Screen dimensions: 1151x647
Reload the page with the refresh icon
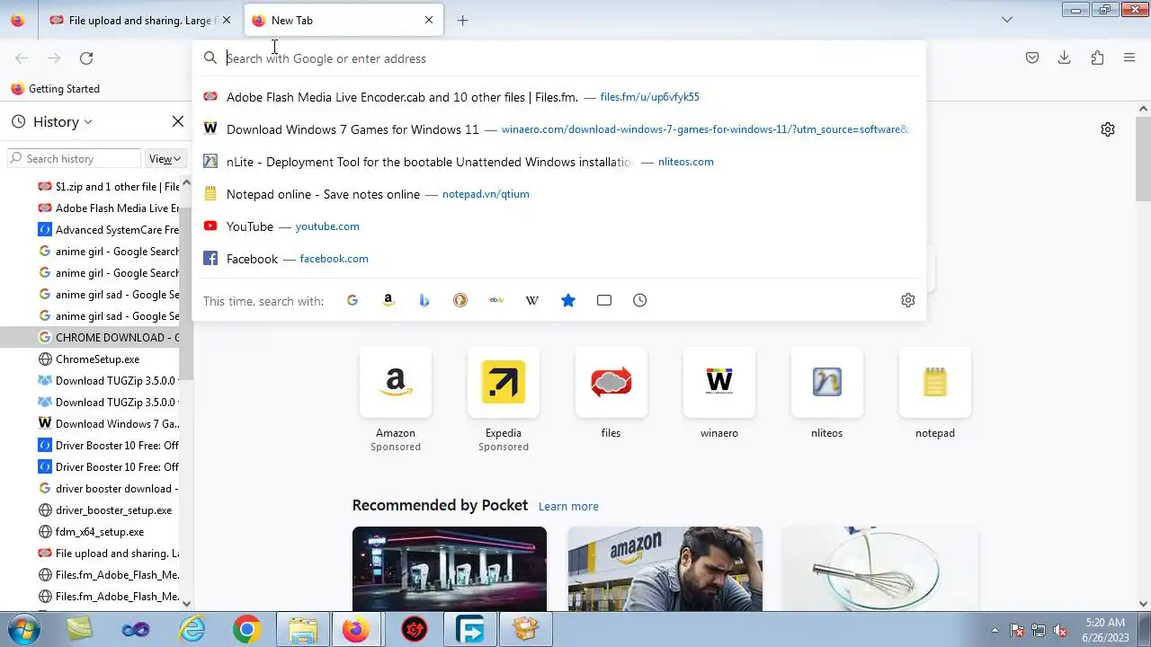tap(86, 58)
